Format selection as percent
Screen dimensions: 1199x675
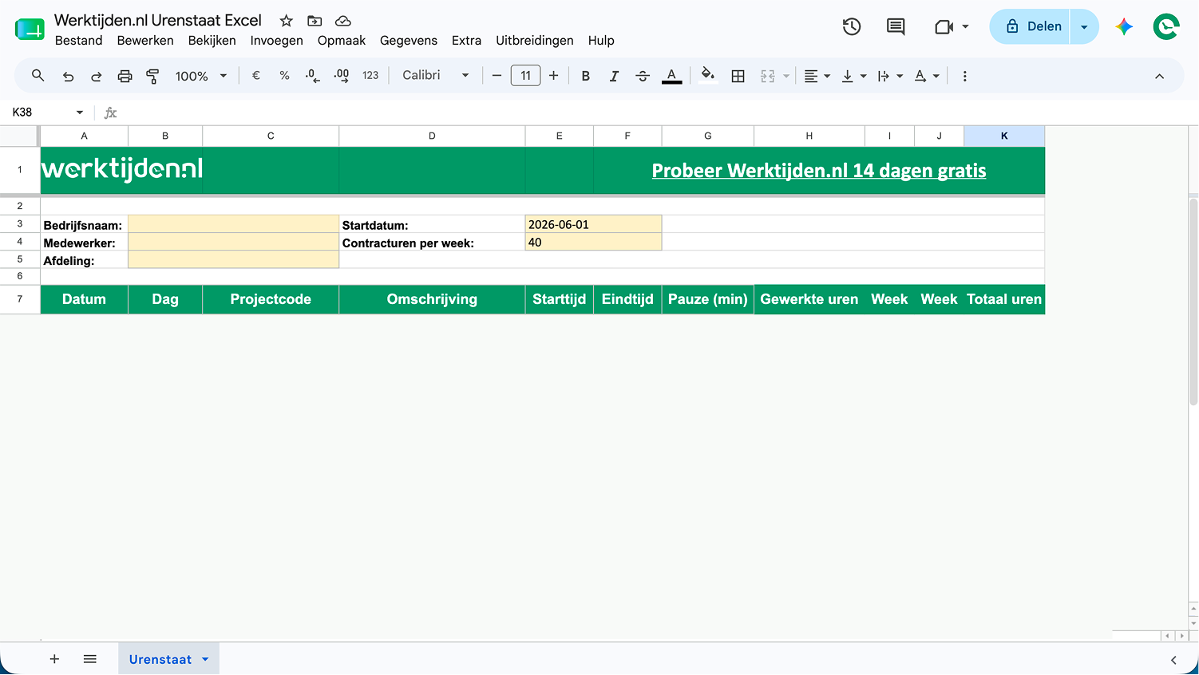pos(284,76)
